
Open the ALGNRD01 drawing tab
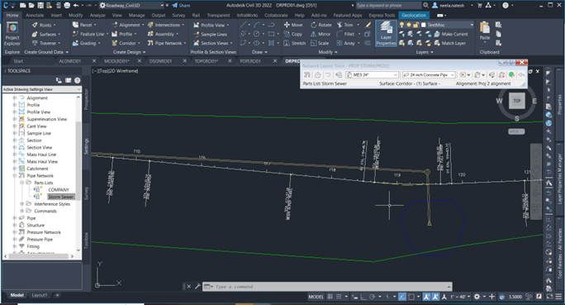[x=69, y=61]
